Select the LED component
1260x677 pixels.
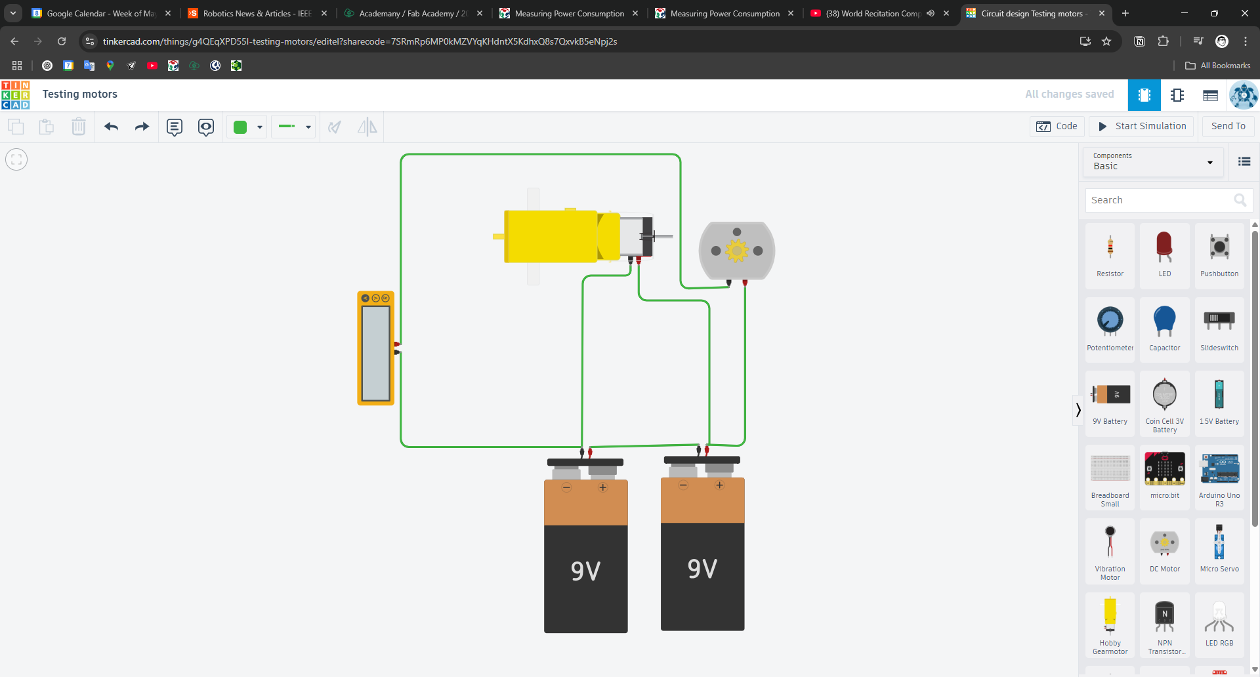[1165, 256]
